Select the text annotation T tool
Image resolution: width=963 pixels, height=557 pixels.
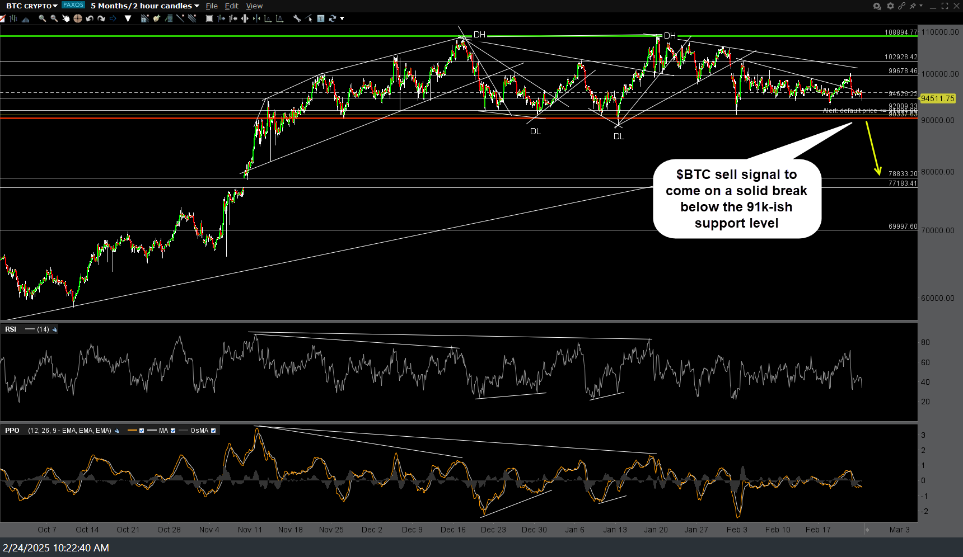[321, 18]
